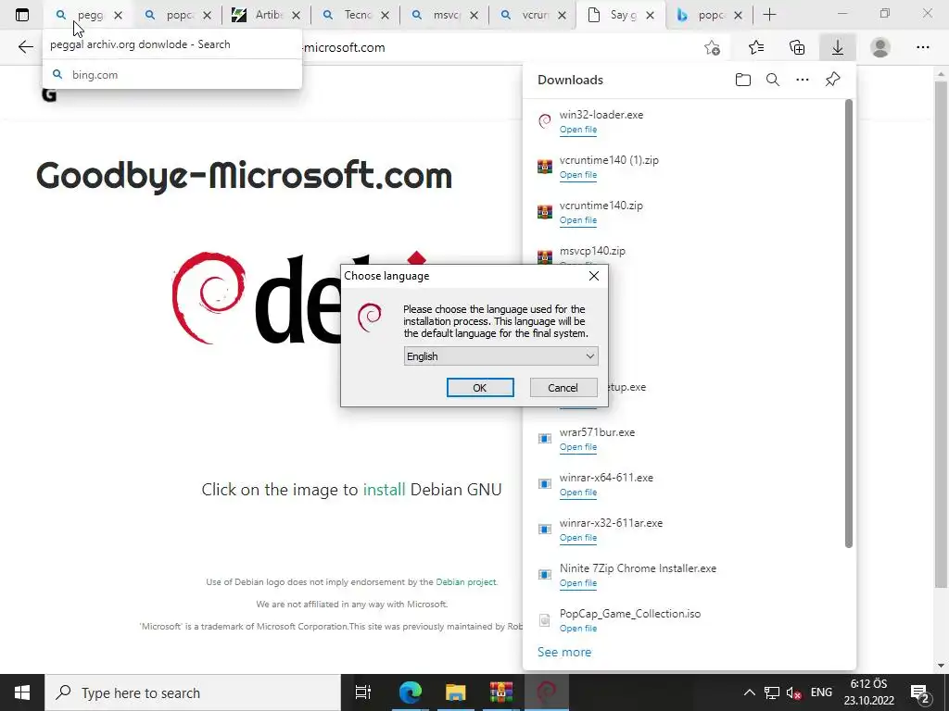Expand the English language dropdown
The height and width of the screenshot is (711, 949).
pos(500,356)
